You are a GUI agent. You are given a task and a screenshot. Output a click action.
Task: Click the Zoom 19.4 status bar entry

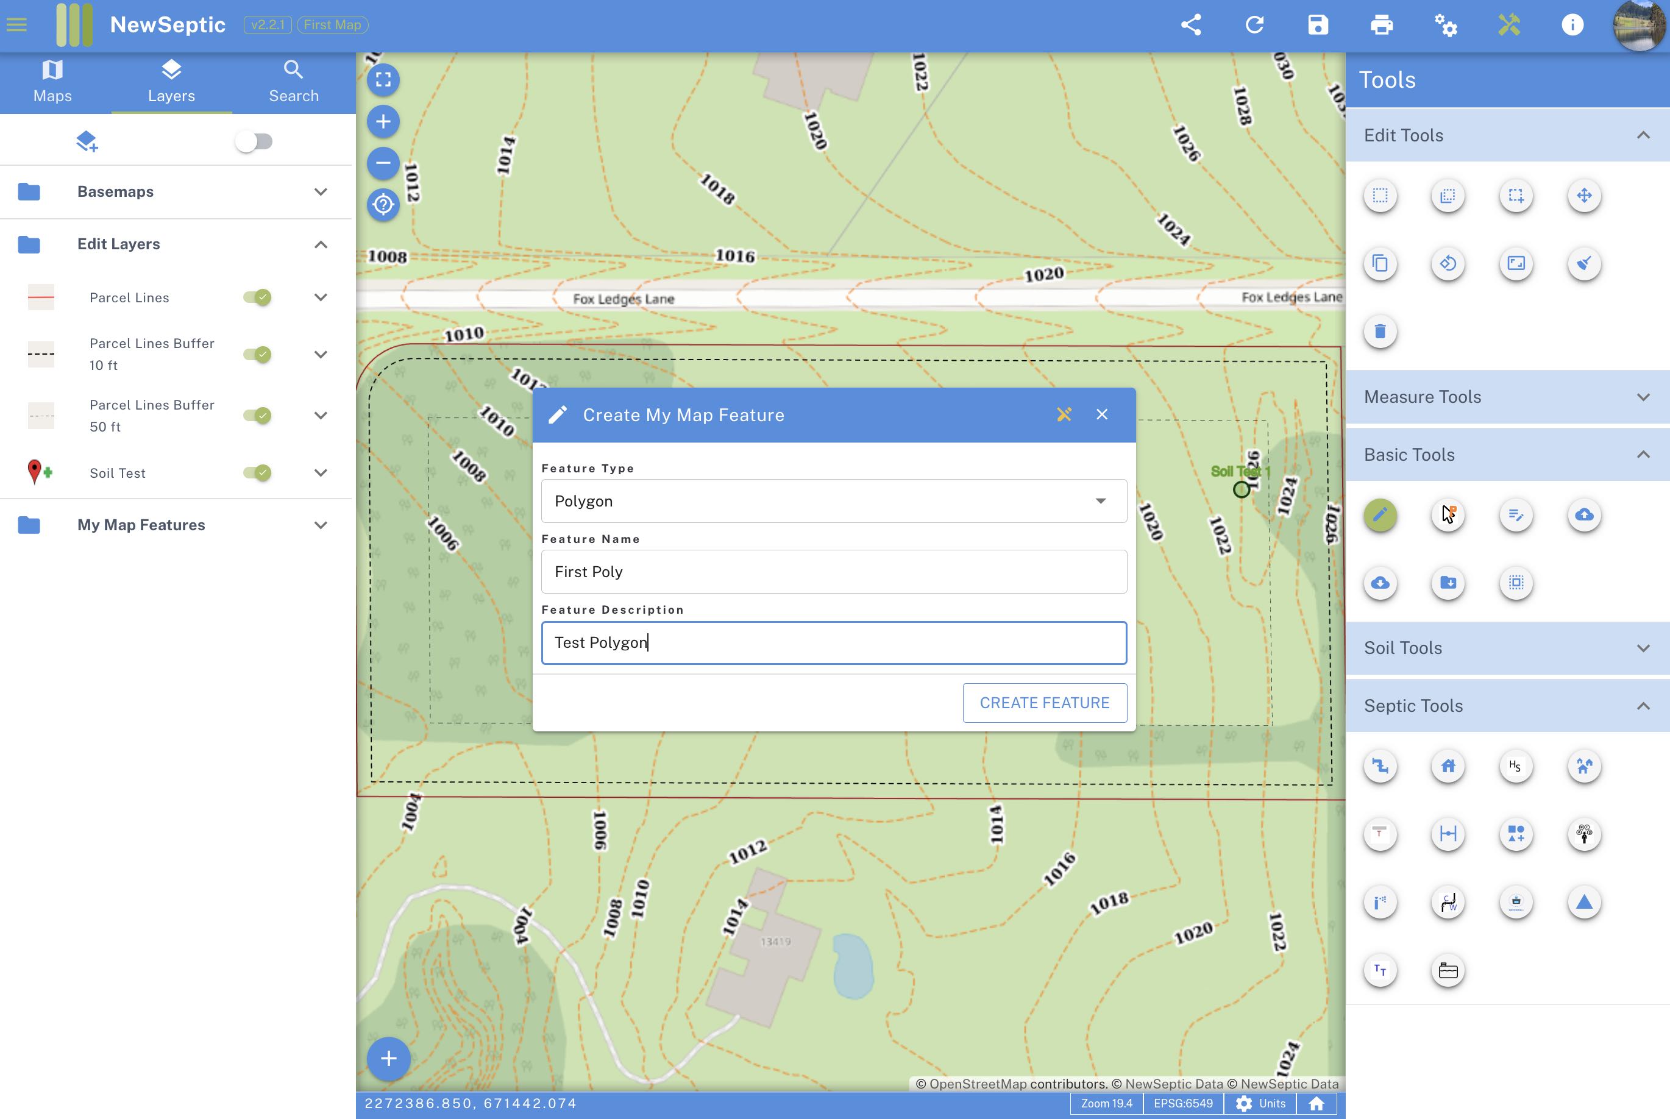coord(1106,1103)
